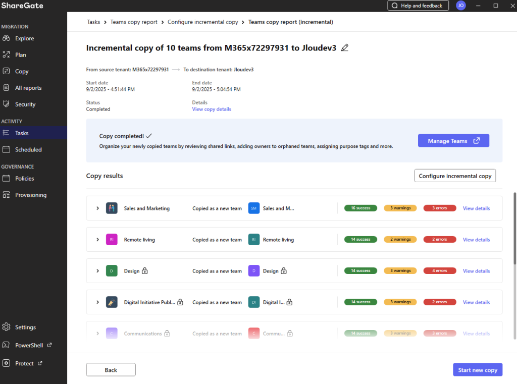Click the Back button
517x384 pixels.
[111, 370]
